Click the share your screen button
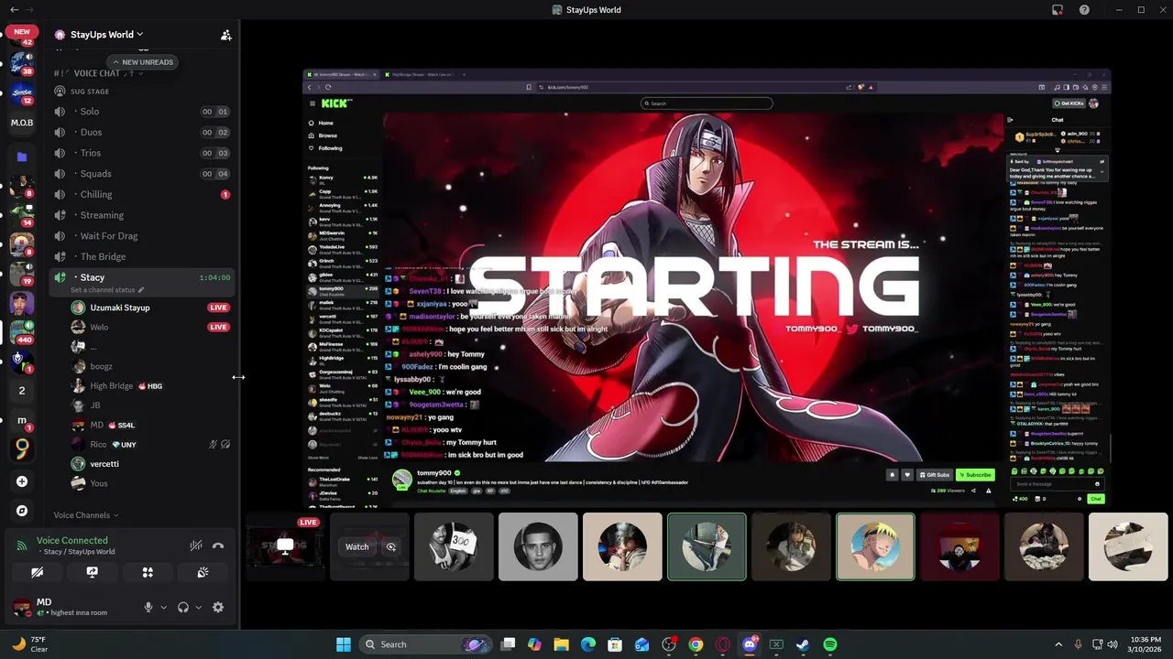The width and height of the screenshot is (1173, 659). click(92, 572)
